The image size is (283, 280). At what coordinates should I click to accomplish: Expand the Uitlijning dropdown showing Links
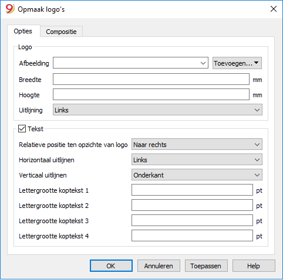tap(157, 110)
